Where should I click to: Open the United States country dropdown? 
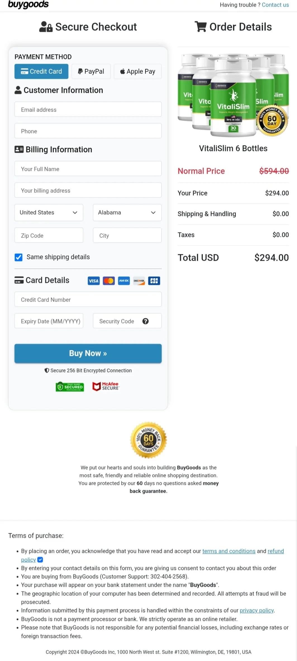point(48,213)
